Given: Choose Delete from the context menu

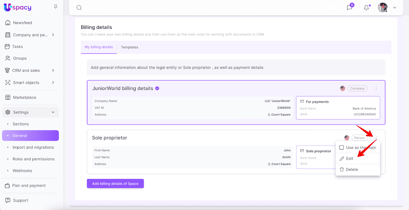Looking at the screenshot, I should coord(352,170).
